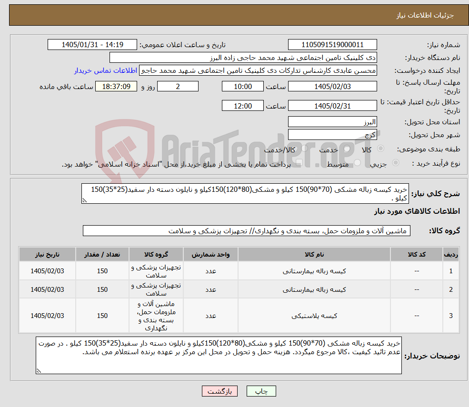Click the remaining days field showing 2
Screen dimensions: 469x407
click(x=178, y=87)
